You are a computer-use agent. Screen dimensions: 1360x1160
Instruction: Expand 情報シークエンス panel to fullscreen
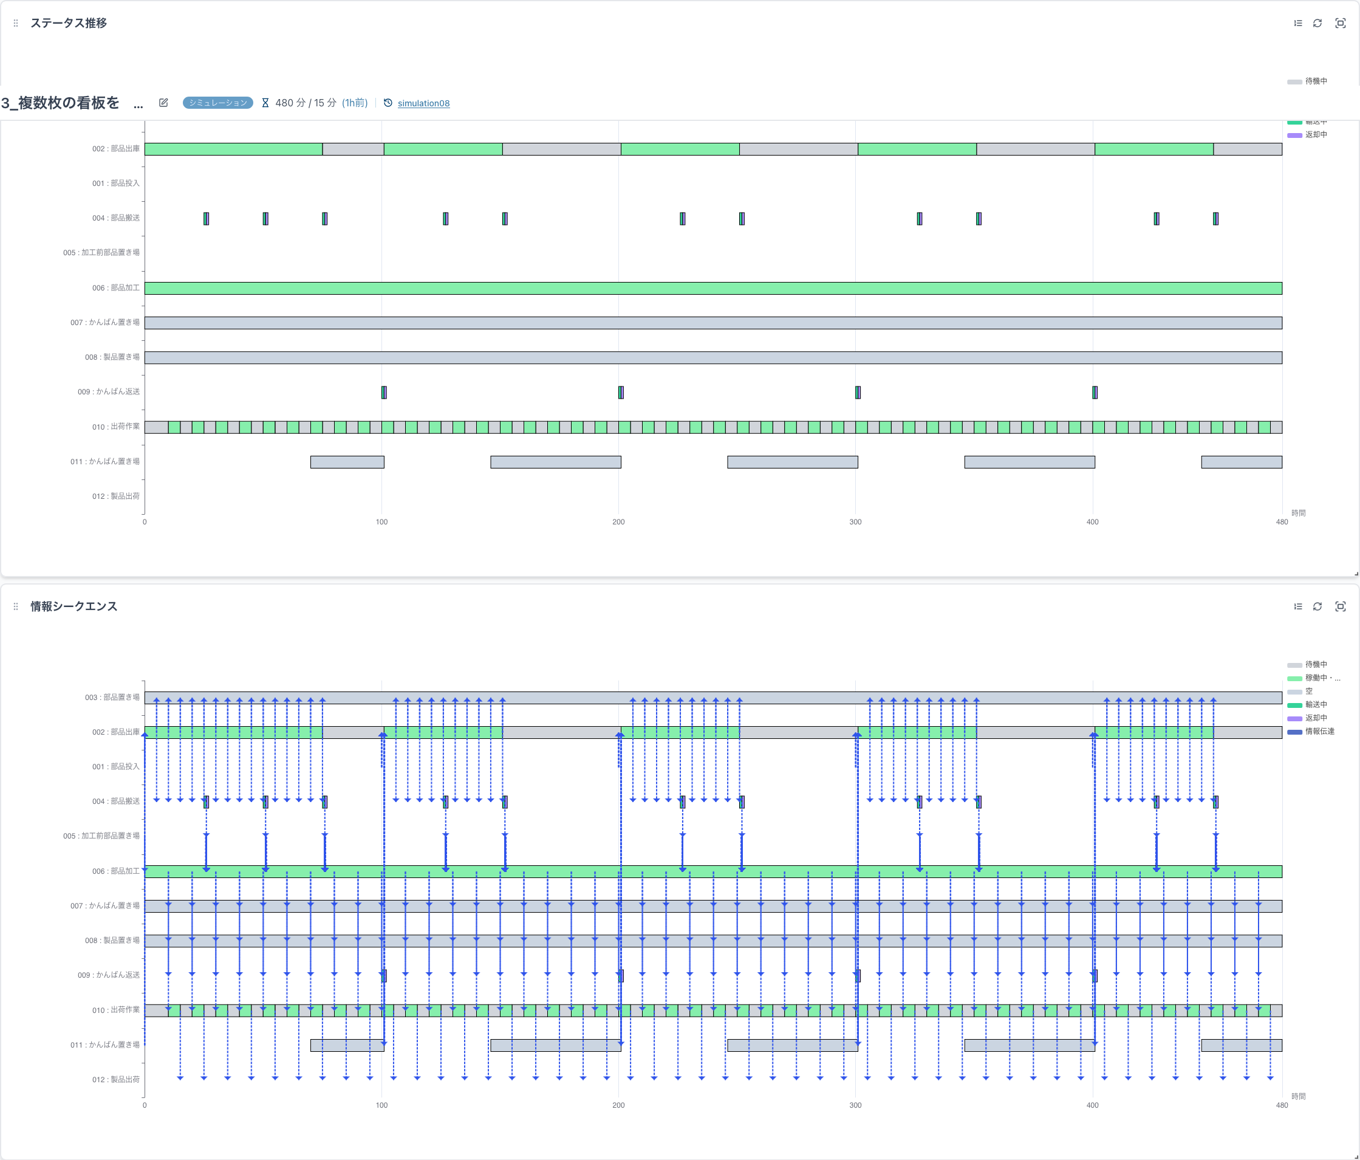1340,606
